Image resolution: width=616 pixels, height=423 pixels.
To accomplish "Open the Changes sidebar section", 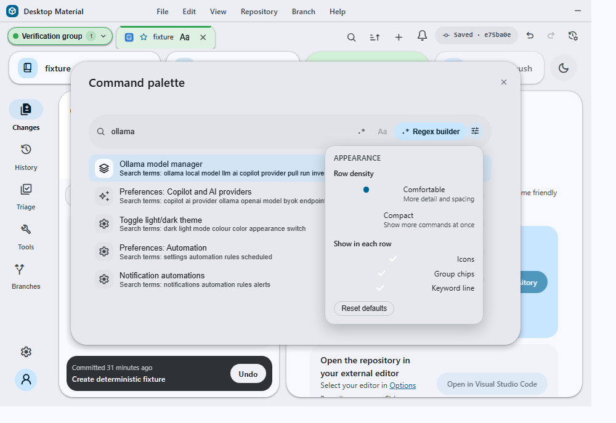I will 26,116.
